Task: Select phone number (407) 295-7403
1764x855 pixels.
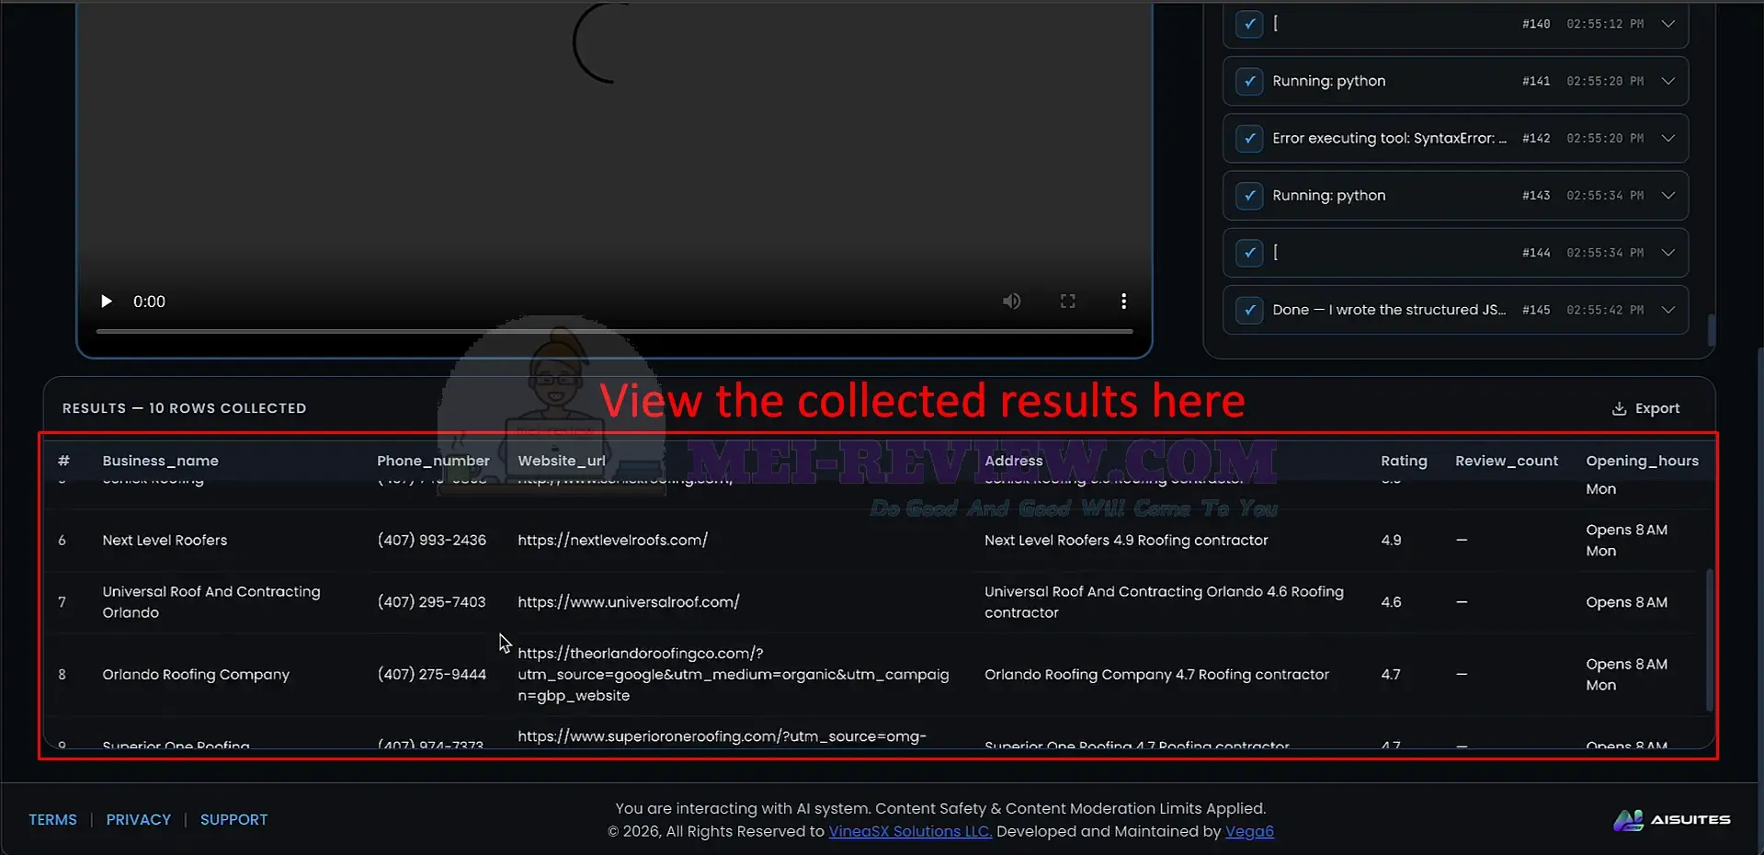Action: point(431,602)
